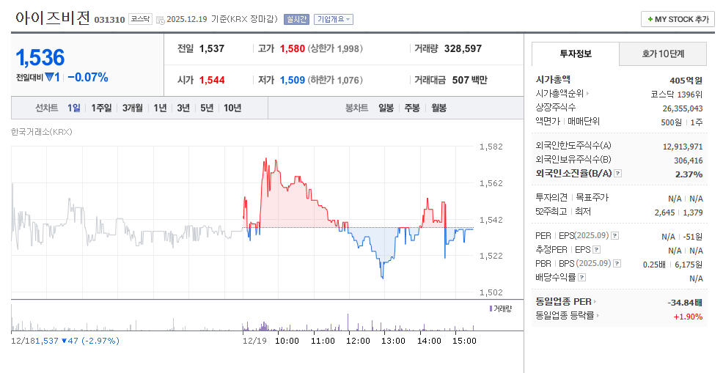Click the 고가 value 1,580

(x=293, y=48)
